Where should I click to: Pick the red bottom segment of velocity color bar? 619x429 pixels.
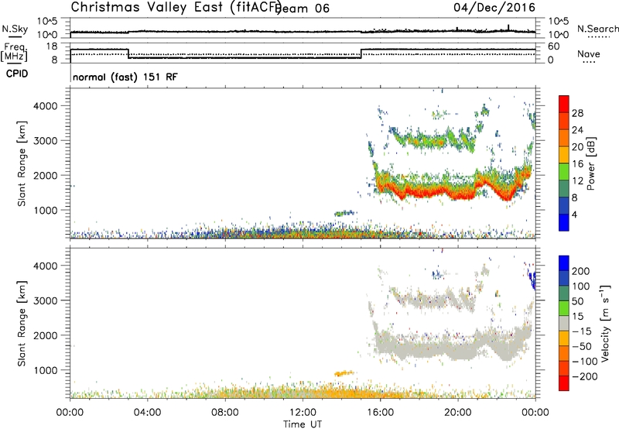pyautogui.click(x=564, y=383)
